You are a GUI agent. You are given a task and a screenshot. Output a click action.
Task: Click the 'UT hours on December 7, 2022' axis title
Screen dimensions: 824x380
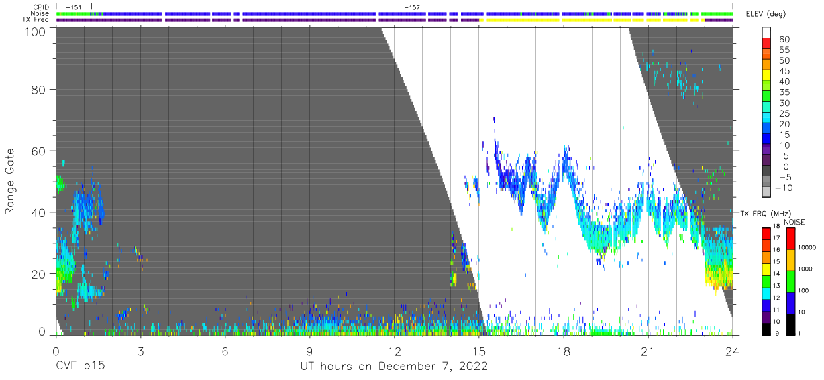pyautogui.click(x=393, y=367)
